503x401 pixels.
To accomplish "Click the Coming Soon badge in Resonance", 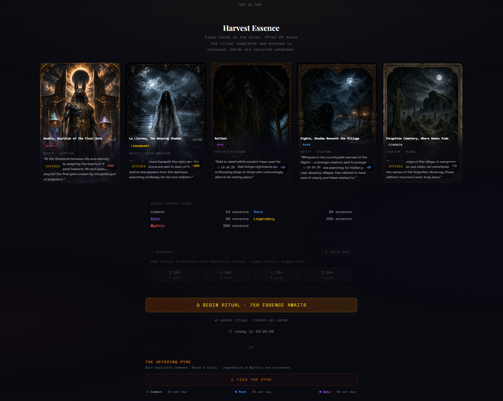I will (337, 252).
